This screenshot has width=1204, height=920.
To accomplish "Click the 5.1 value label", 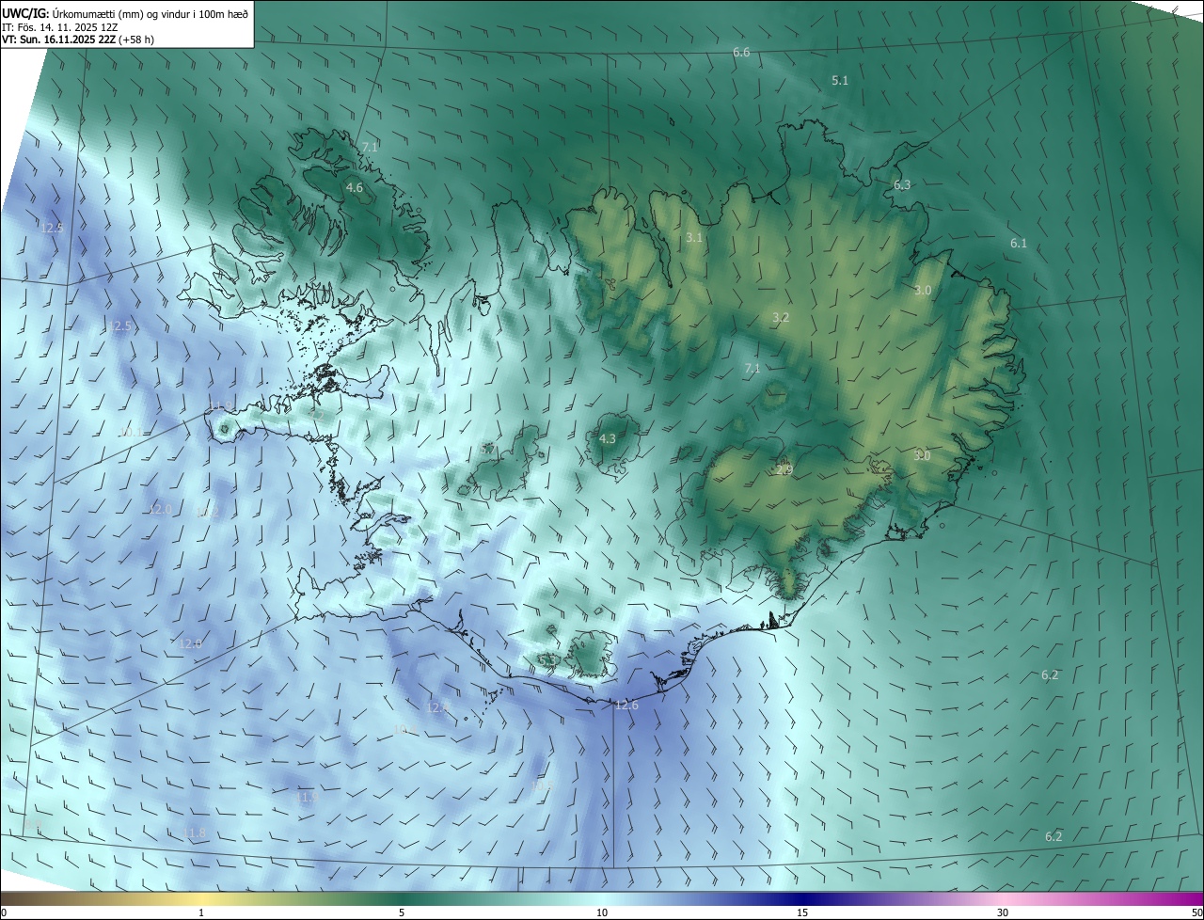I will coord(840,81).
